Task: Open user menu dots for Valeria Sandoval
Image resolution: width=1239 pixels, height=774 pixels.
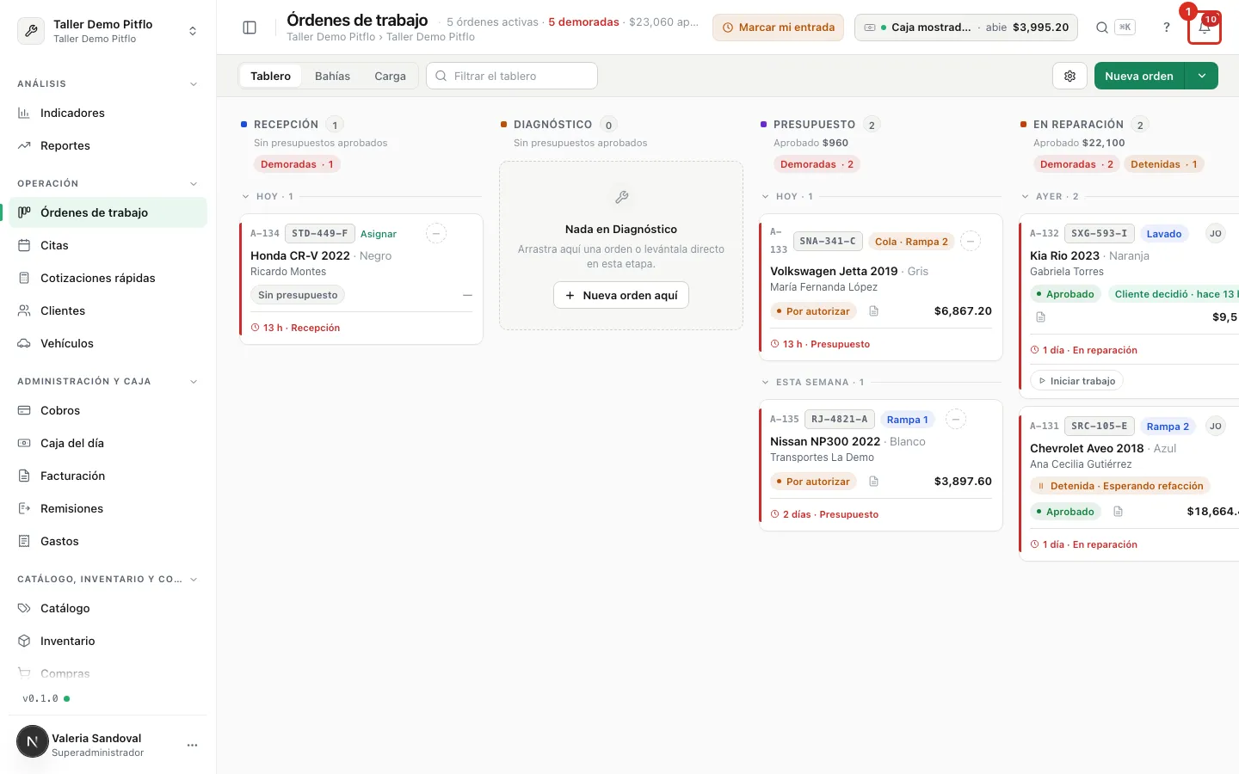Action: pos(192,745)
